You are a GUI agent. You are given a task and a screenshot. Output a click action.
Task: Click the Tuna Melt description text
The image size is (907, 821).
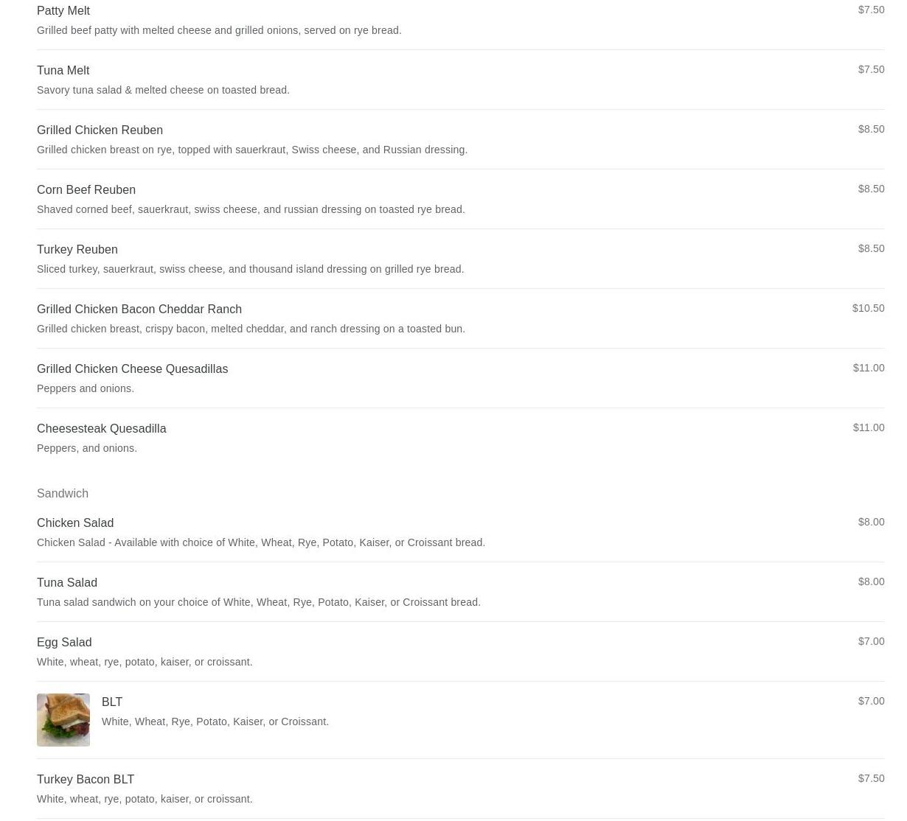(x=163, y=90)
